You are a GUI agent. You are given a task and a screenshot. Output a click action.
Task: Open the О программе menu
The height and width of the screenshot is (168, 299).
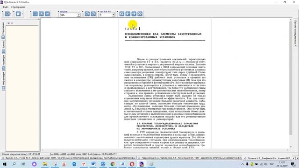(18, 7)
